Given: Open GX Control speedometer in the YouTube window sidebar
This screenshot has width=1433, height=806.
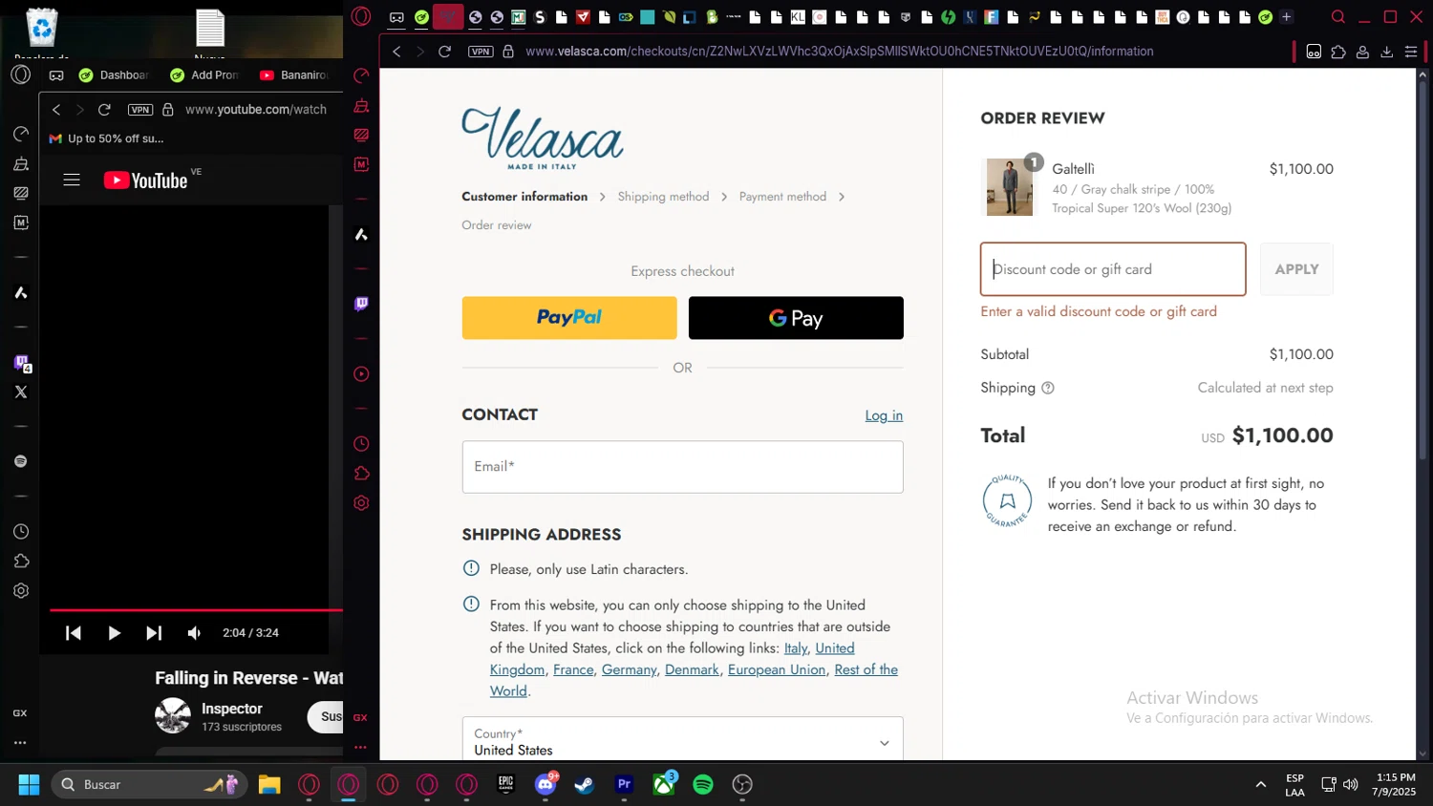Looking at the screenshot, I should (21, 134).
